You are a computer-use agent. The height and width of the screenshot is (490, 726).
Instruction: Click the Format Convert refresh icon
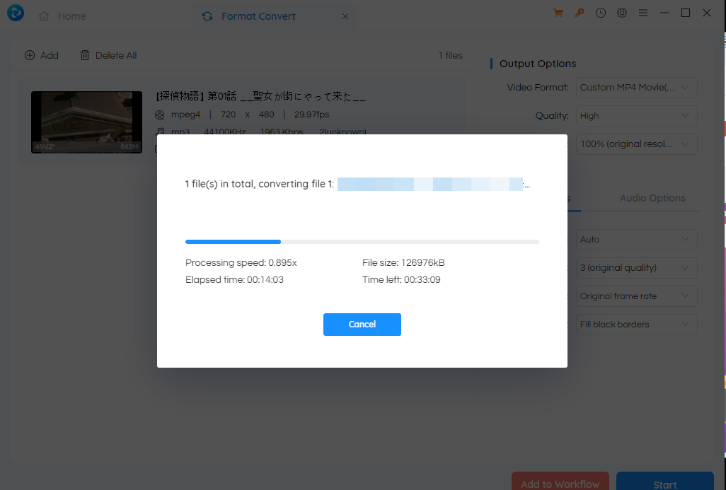click(x=207, y=17)
